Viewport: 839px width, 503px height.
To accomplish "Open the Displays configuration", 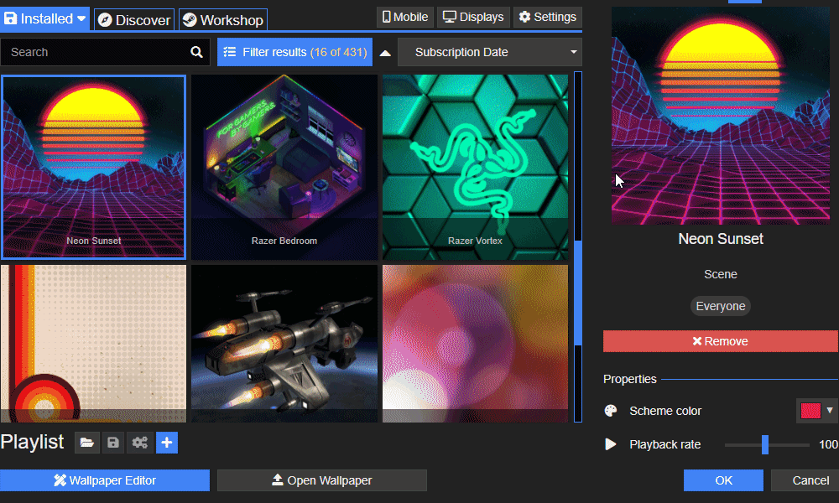I will click(473, 17).
